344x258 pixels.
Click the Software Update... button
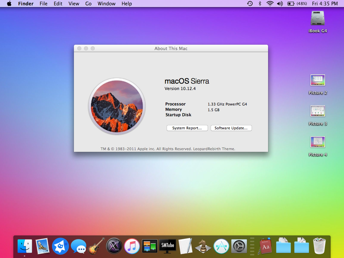click(231, 128)
